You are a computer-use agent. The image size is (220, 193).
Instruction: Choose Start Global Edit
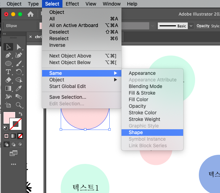pyautogui.click(x=82, y=86)
